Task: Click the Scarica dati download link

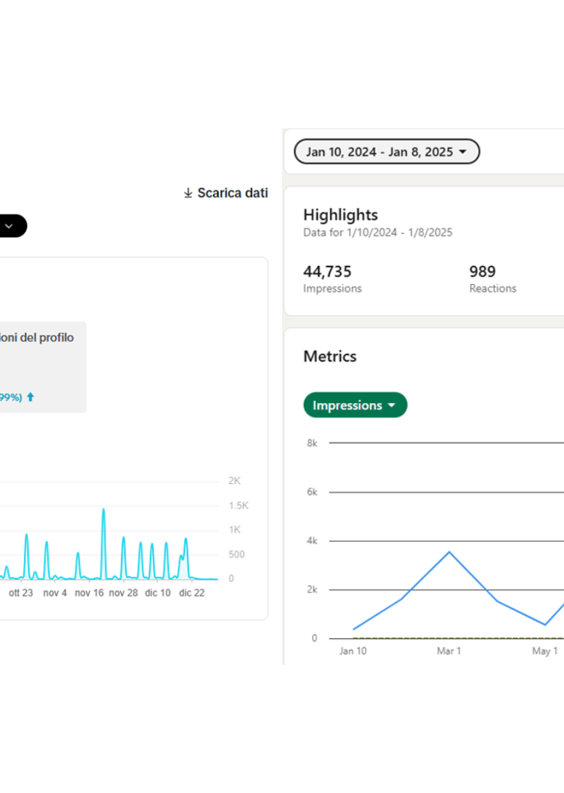Action: 232,193
